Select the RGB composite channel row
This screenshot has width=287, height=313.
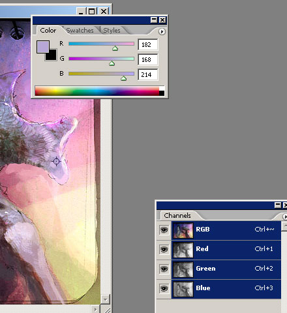point(226,230)
